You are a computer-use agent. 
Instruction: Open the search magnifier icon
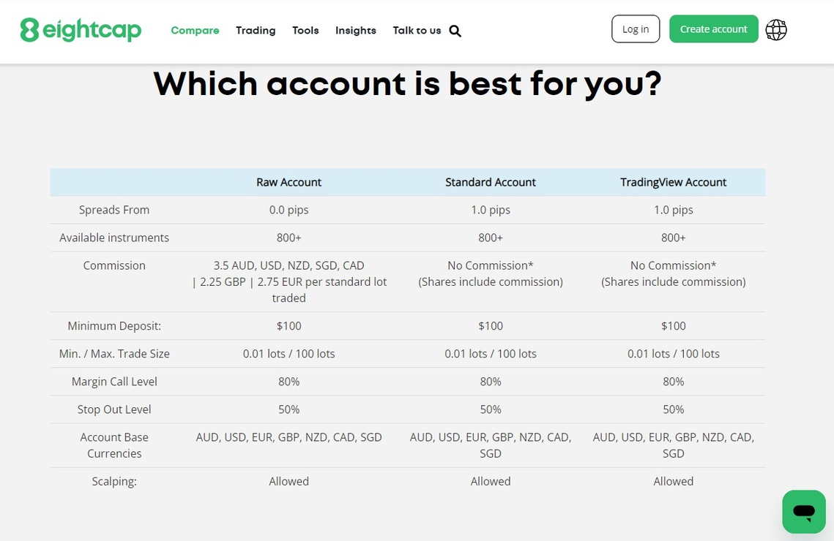tap(455, 31)
